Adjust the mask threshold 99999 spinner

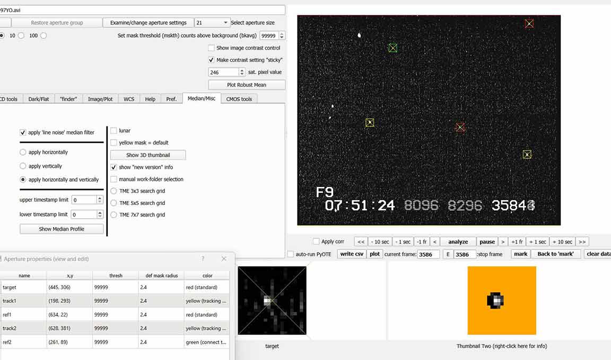(281, 36)
